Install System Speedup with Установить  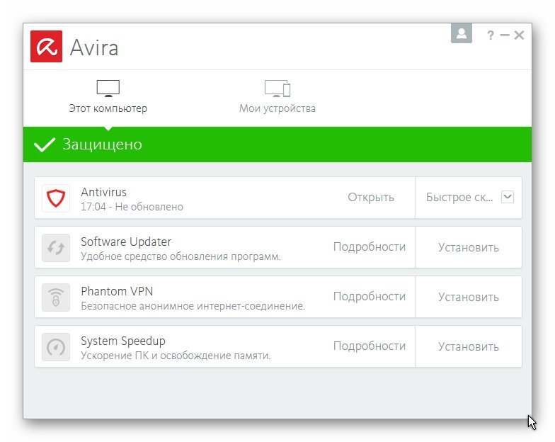pyautogui.click(x=468, y=346)
